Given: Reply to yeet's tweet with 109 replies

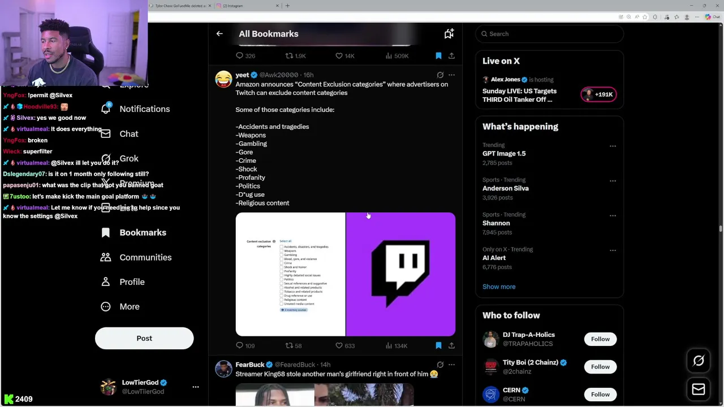Looking at the screenshot, I should [245, 345].
